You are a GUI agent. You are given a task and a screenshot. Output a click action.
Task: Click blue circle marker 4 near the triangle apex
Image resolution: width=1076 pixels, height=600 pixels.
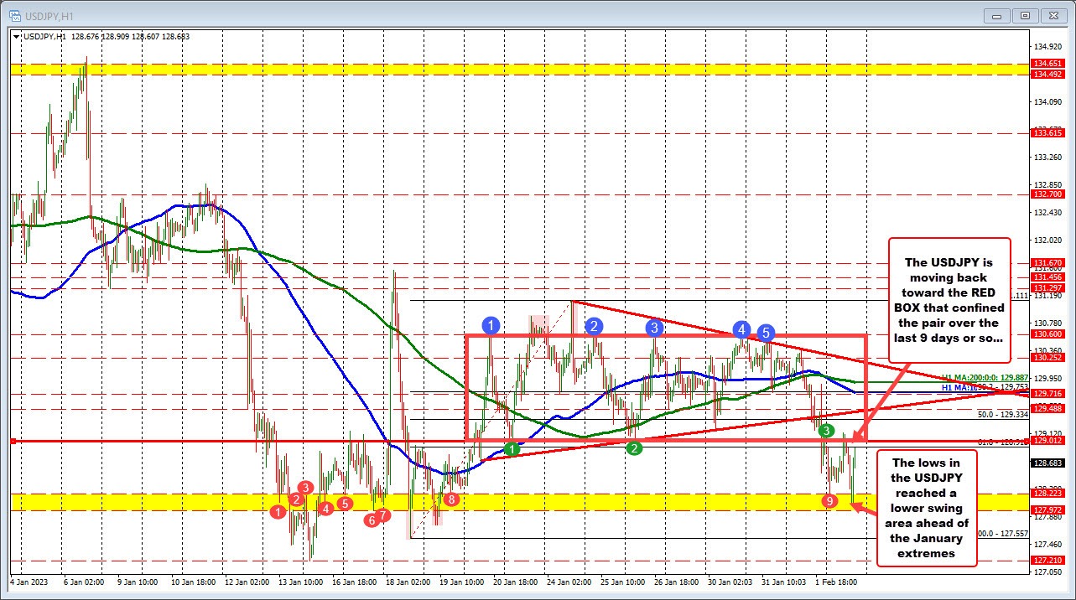741,331
